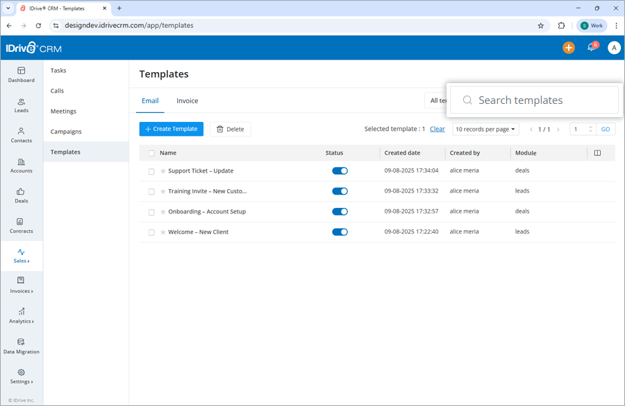The height and width of the screenshot is (406, 625).
Task: Select all templates via header checkbox
Action: [151, 152]
